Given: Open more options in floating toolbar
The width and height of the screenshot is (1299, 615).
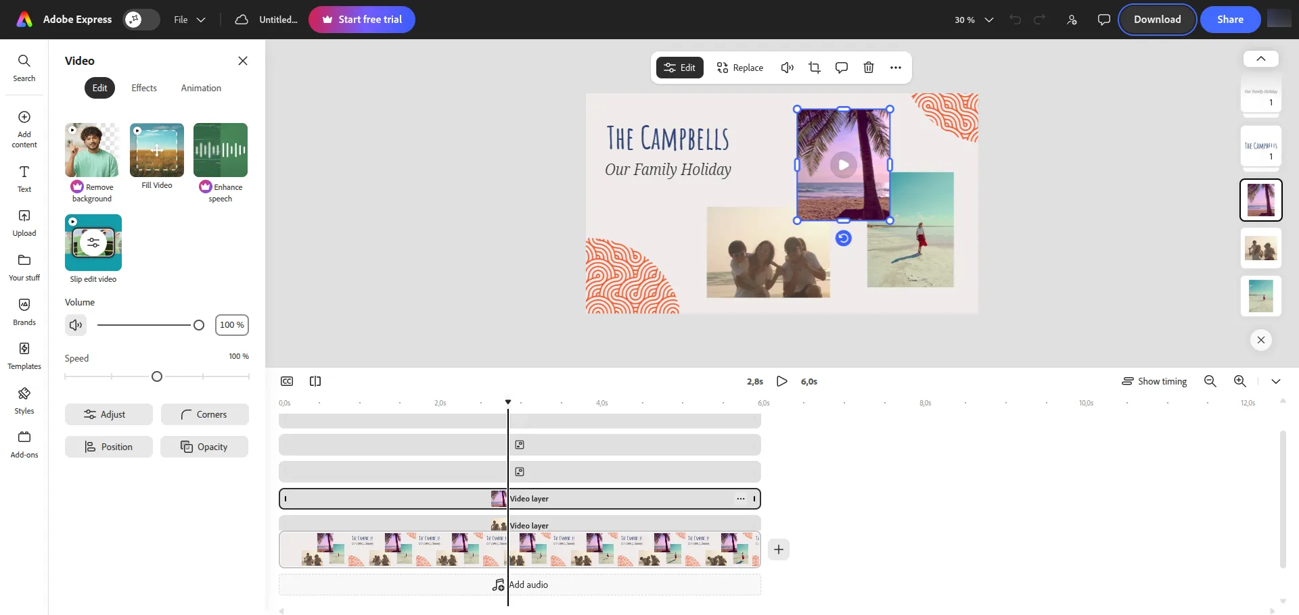Looking at the screenshot, I should (896, 68).
